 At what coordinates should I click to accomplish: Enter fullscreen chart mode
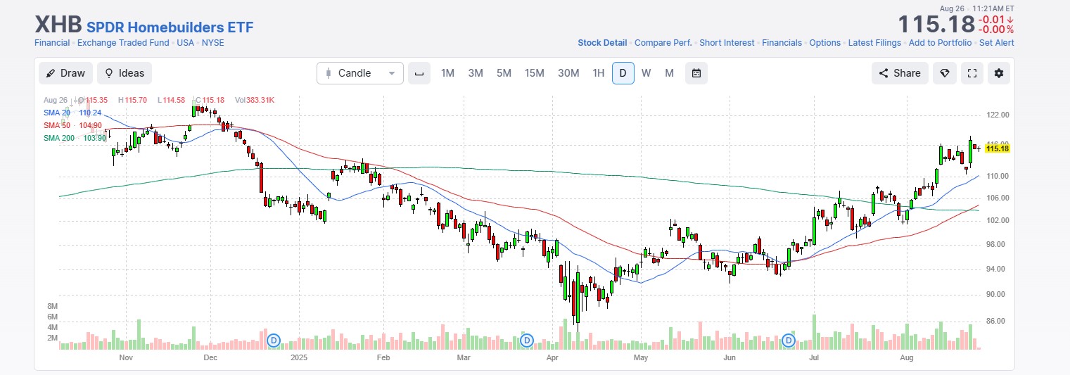(x=972, y=73)
